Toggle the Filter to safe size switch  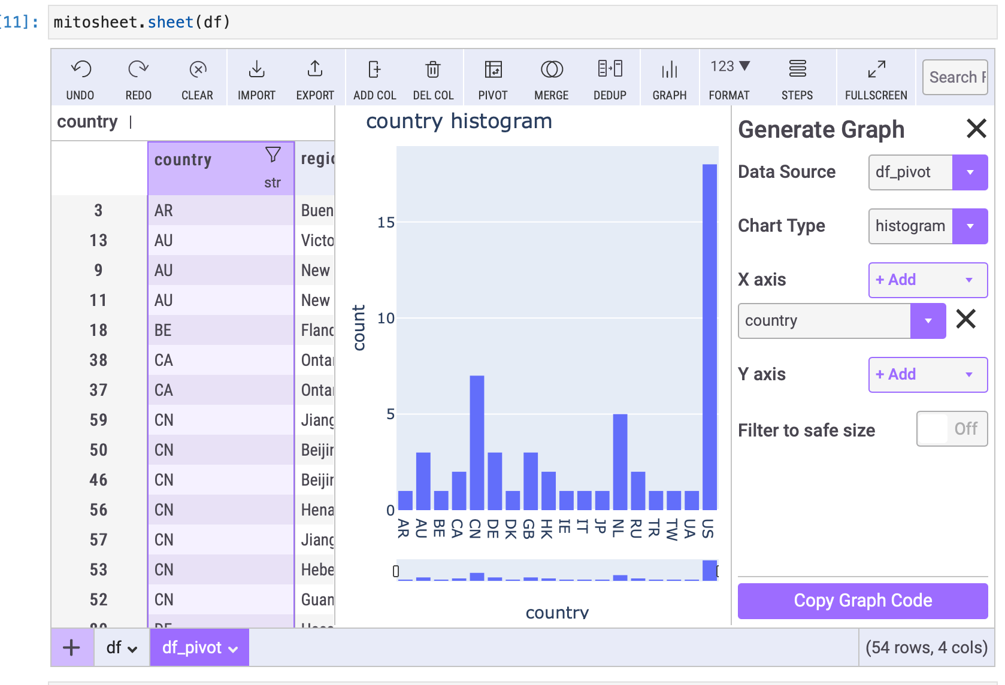pos(952,429)
